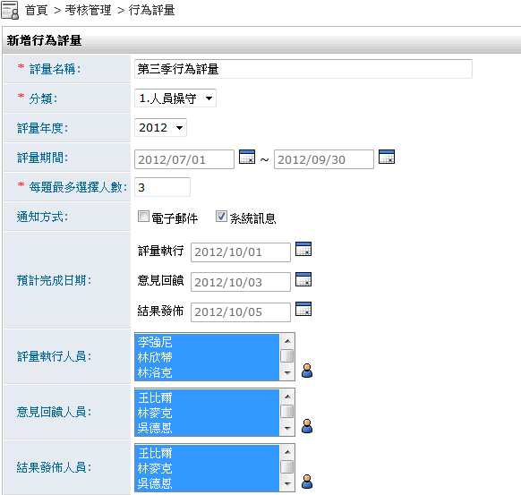Click 意見回饋 date field 2012/10/03
521x495 pixels.
point(241,282)
